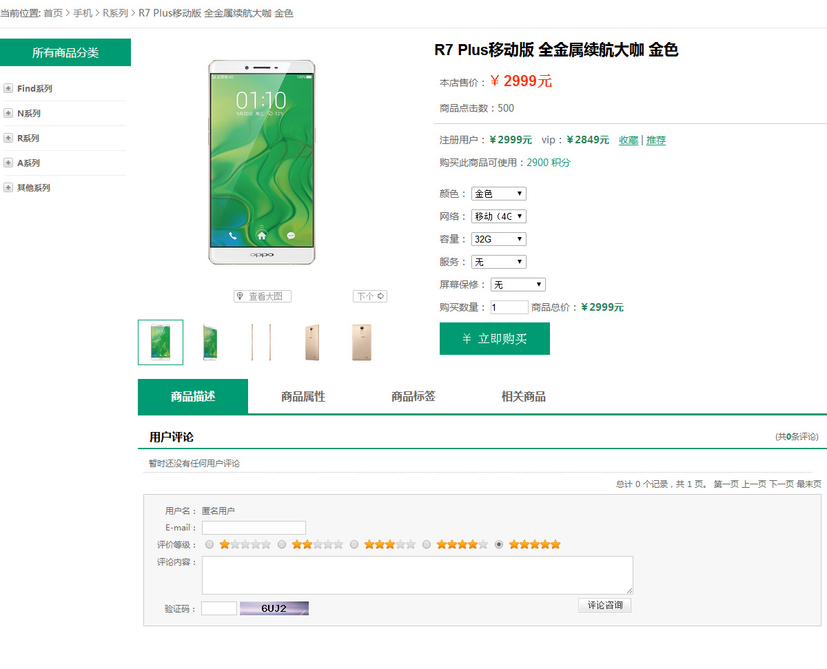Click the 最末页 pagination link

(x=809, y=484)
